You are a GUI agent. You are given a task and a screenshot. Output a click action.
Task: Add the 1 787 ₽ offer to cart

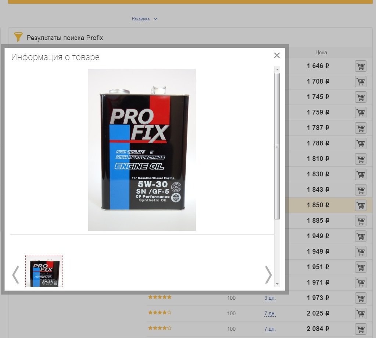point(361,128)
